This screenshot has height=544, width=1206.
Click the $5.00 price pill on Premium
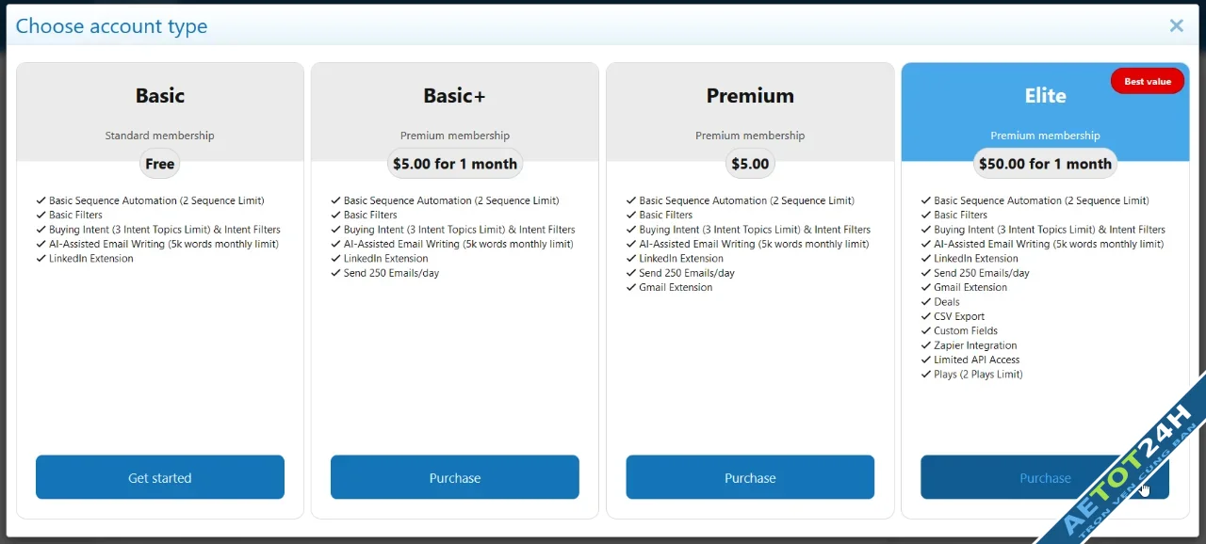tap(749, 163)
